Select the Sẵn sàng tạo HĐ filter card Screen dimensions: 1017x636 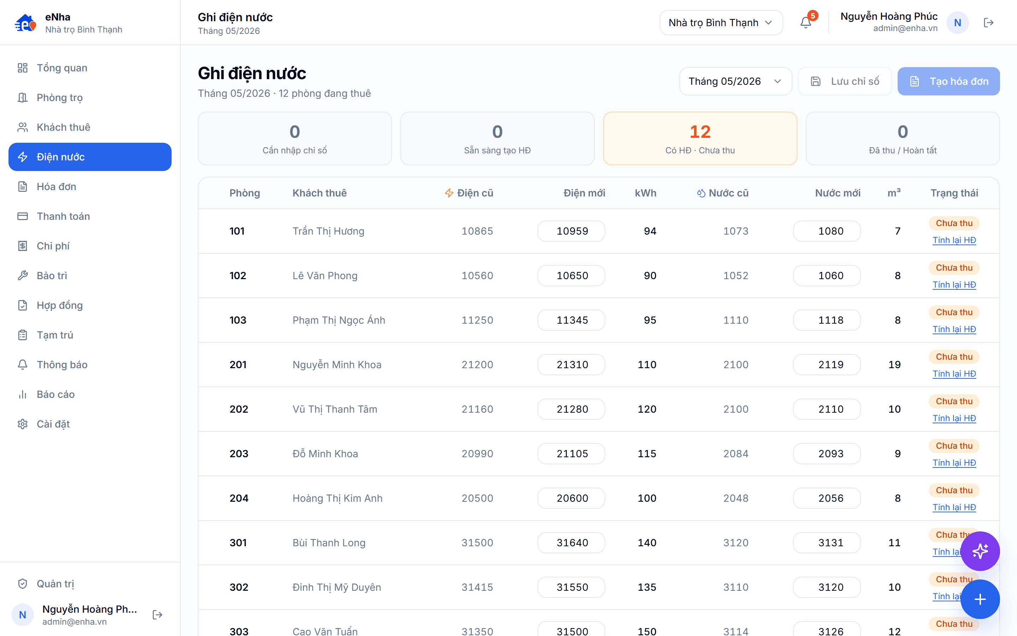tap(497, 139)
